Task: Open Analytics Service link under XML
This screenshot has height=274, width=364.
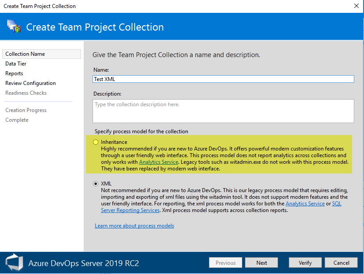Action: coord(305,204)
